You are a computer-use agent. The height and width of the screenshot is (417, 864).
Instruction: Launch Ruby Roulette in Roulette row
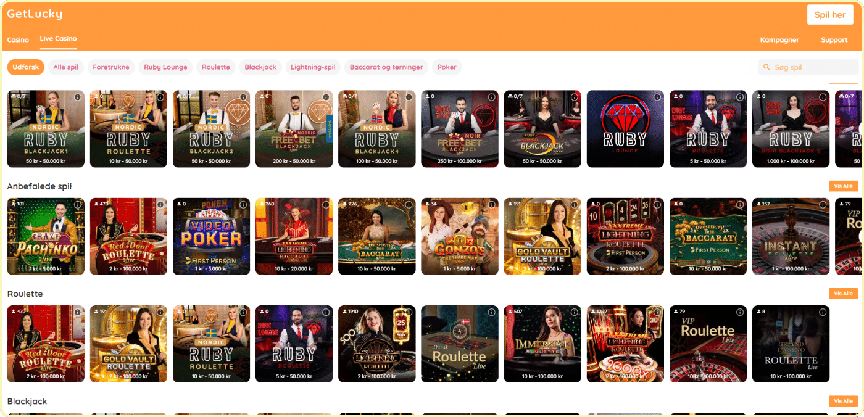294,344
